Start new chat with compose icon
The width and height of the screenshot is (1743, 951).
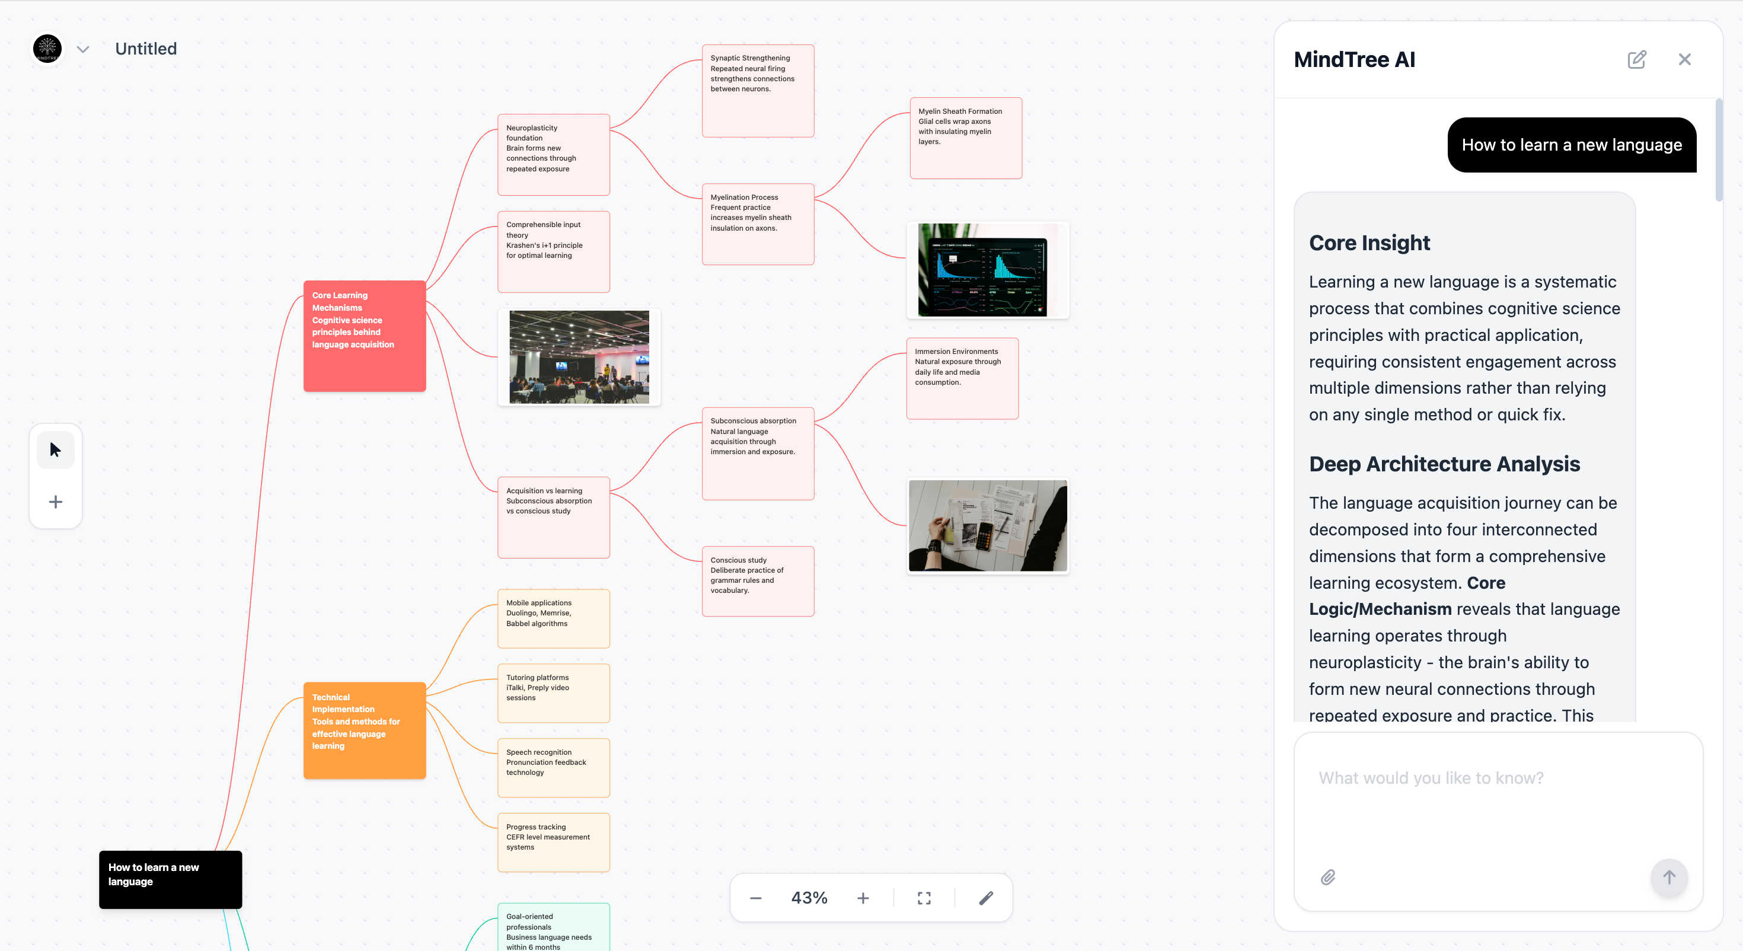1637,59
